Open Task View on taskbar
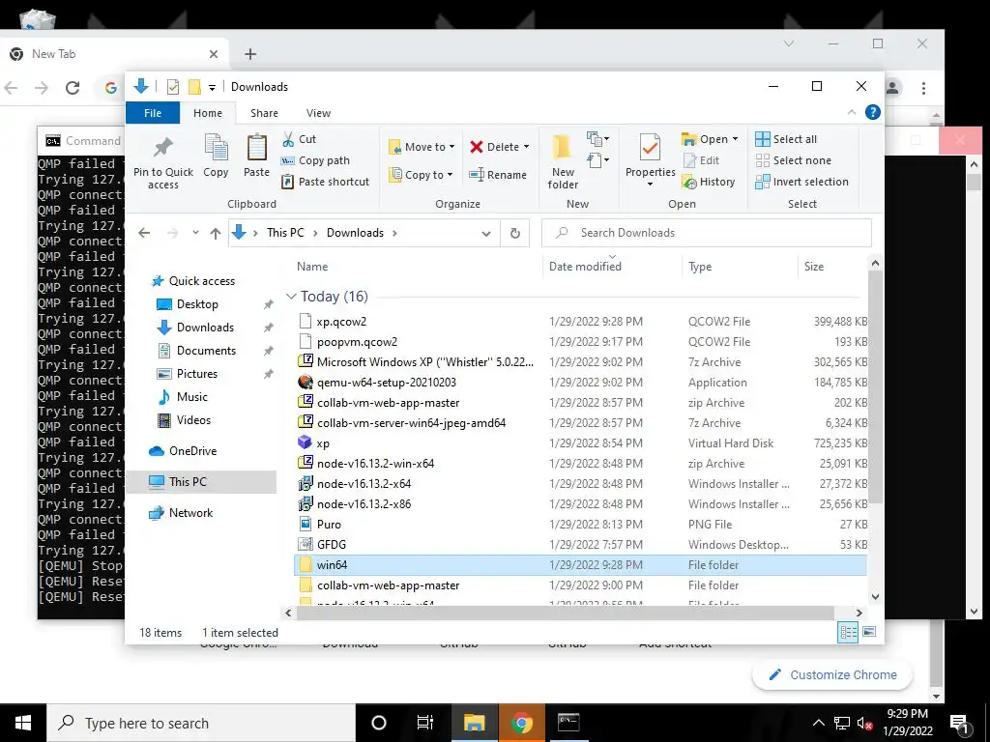Screen dimensions: 990x742 [x=425, y=723]
